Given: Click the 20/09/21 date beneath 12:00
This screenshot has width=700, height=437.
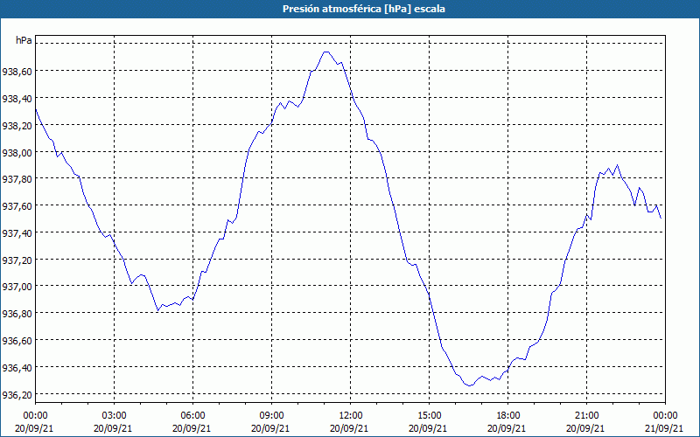Looking at the screenshot, I should coord(351,428).
